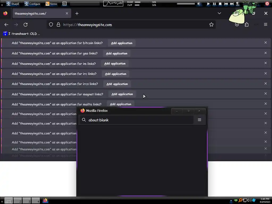Open Notes in the top bar

51,4
